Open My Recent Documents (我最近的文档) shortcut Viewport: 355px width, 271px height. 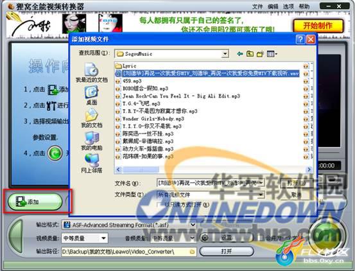[92, 73]
